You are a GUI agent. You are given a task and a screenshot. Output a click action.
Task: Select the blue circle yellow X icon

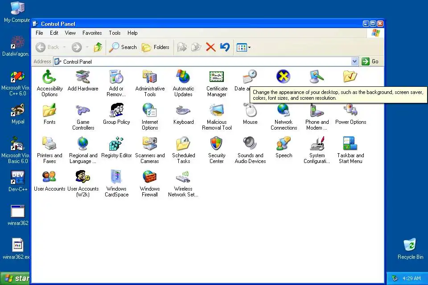click(283, 76)
